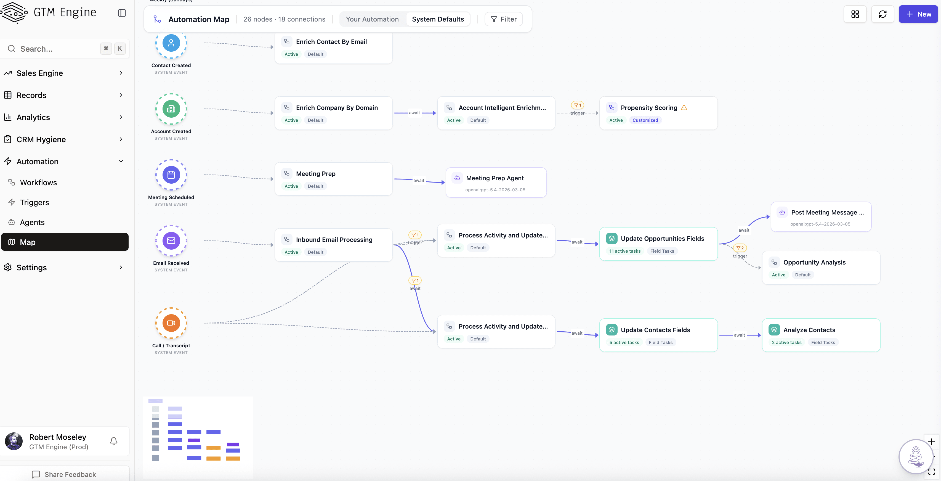Open the grid layout view icon

(855, 14)
